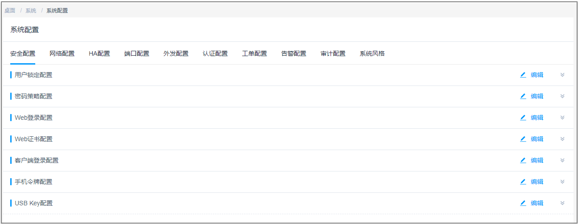This screenshot has height=224, width=578.
Task: Expand the Web登录配置 section chevron
Action: (x=562, y=118)
